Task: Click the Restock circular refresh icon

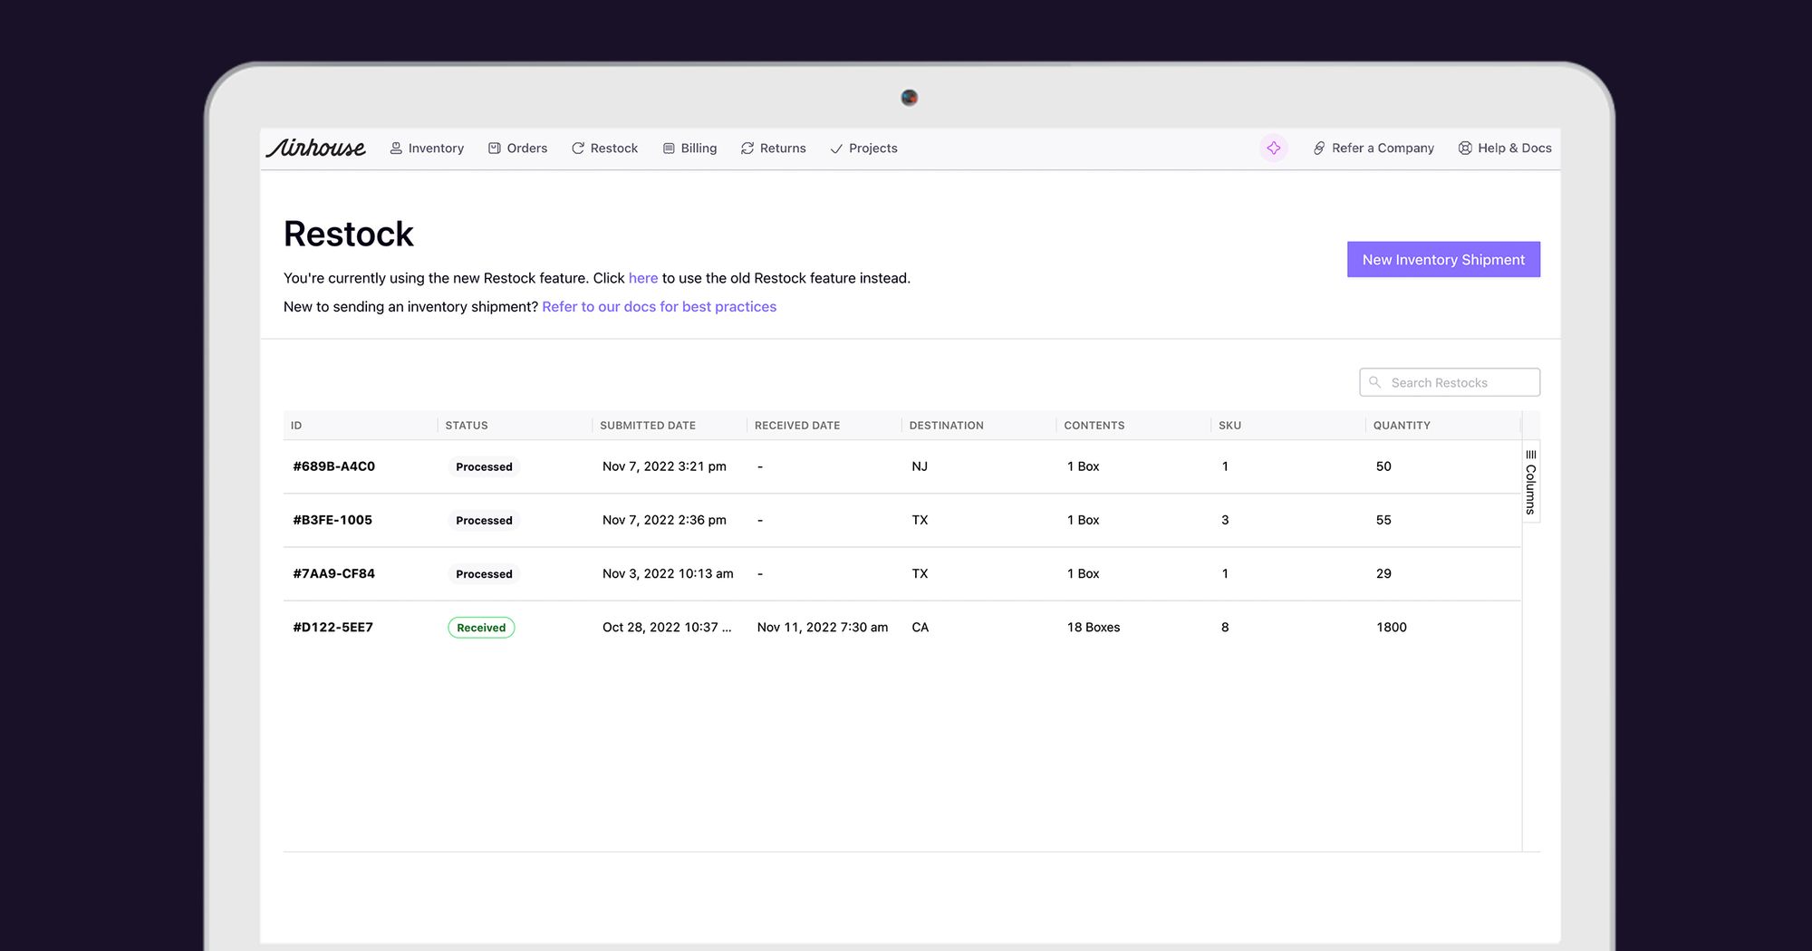Action: coord(577,148)
